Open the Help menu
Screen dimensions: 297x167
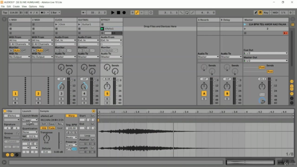[41, 6]
